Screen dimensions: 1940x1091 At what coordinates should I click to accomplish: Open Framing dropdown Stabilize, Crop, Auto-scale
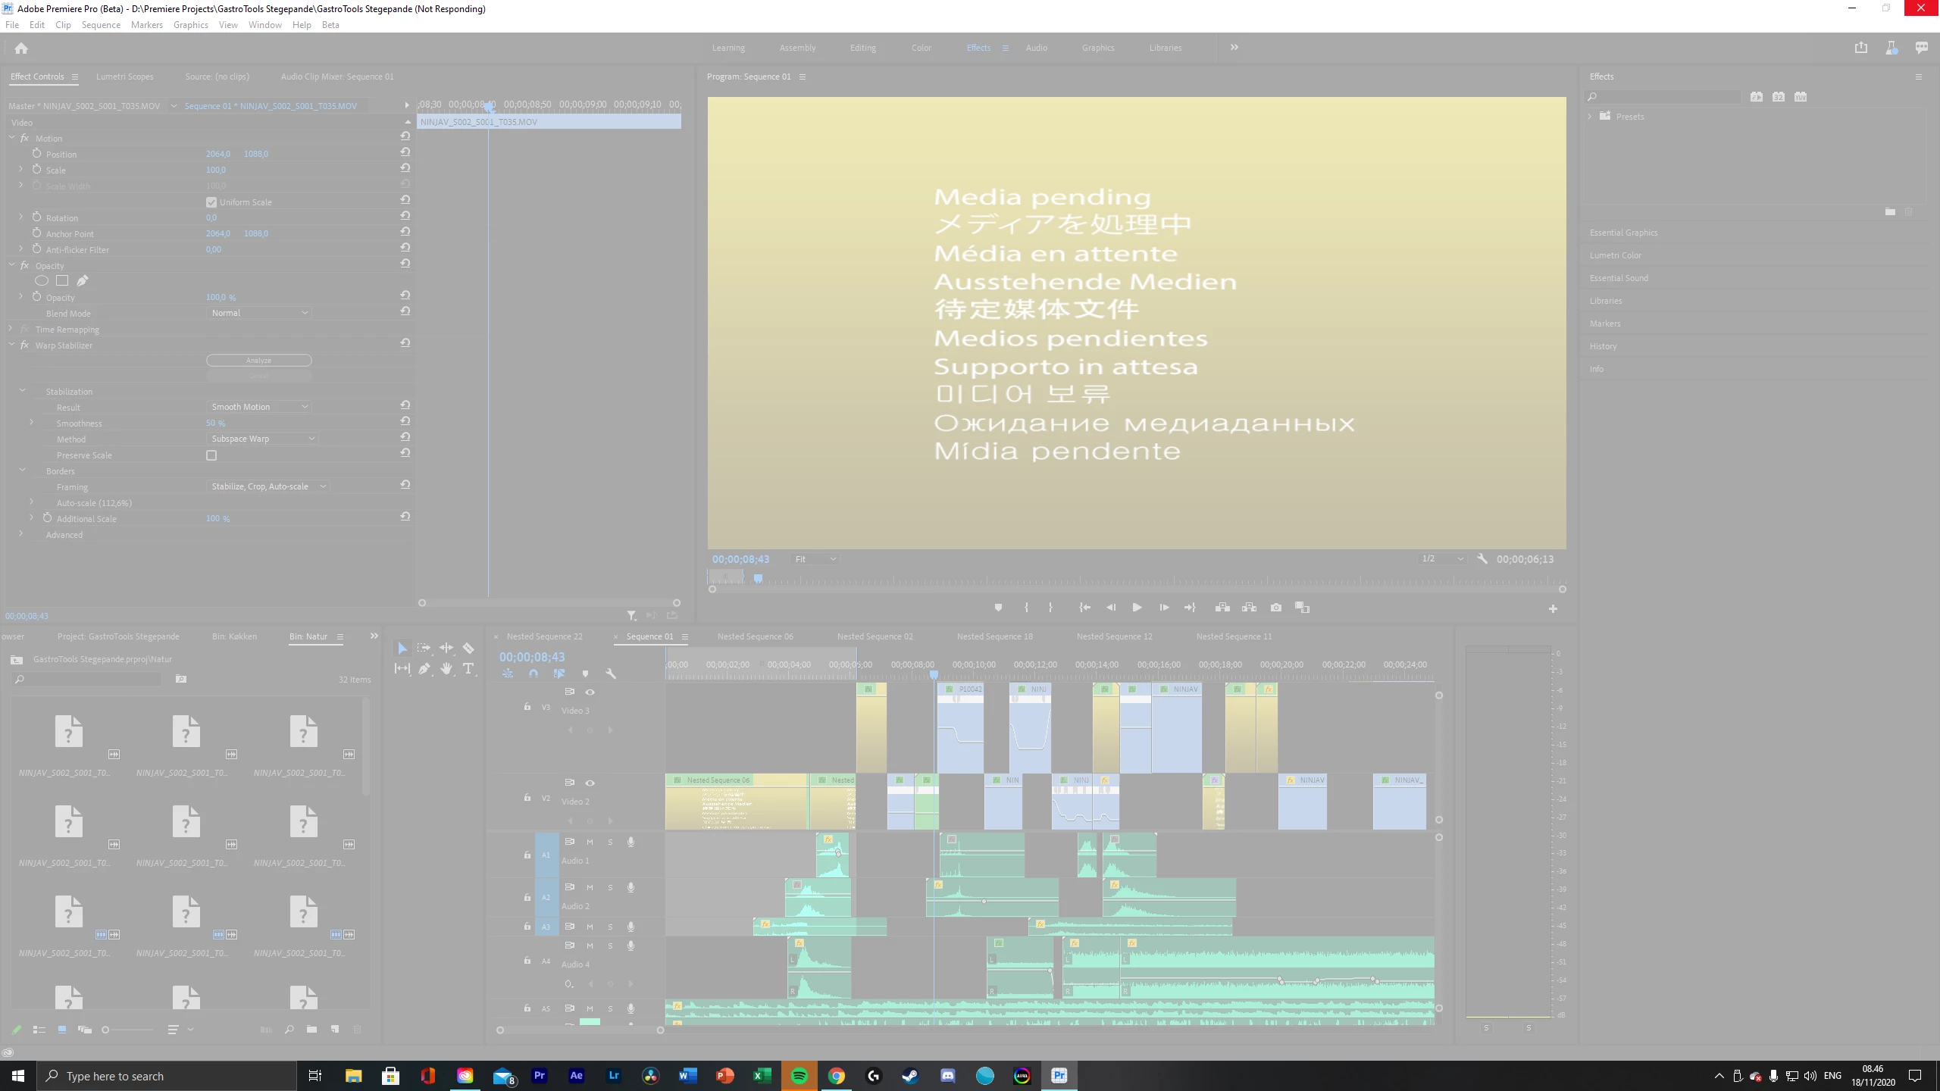pos(268,486)
